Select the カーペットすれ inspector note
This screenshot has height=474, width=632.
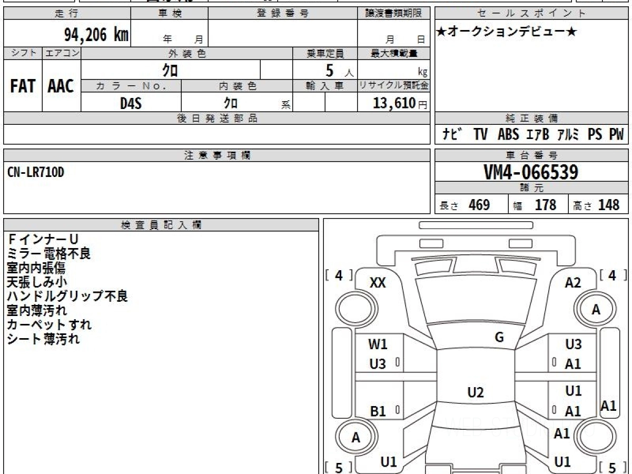50,325
